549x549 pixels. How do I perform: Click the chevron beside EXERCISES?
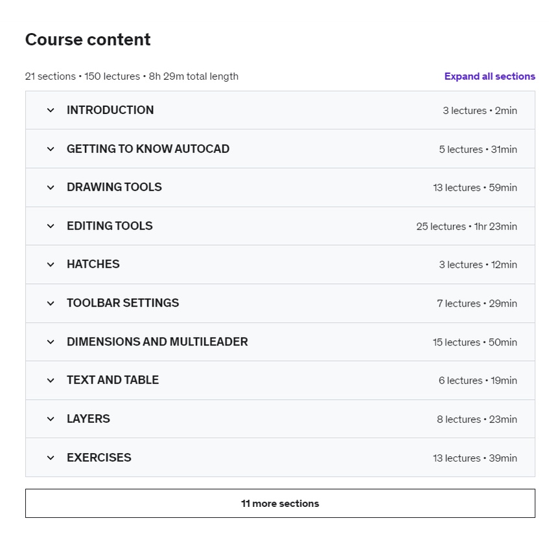click(x=51, y=458)
